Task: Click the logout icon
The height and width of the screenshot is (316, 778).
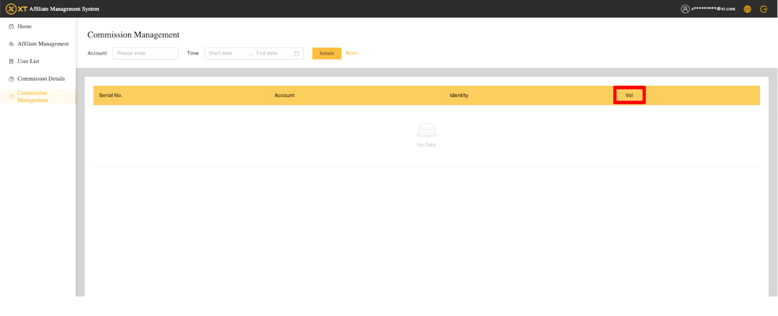Action: [x=764, y=9]
